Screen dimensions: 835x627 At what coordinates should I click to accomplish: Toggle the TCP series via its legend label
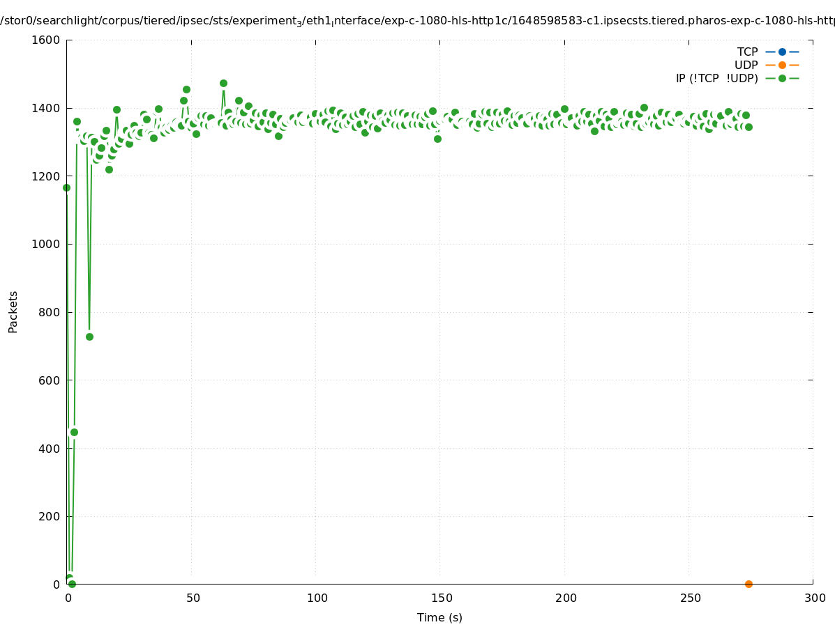pyautogui.click(x=747, y=52)
